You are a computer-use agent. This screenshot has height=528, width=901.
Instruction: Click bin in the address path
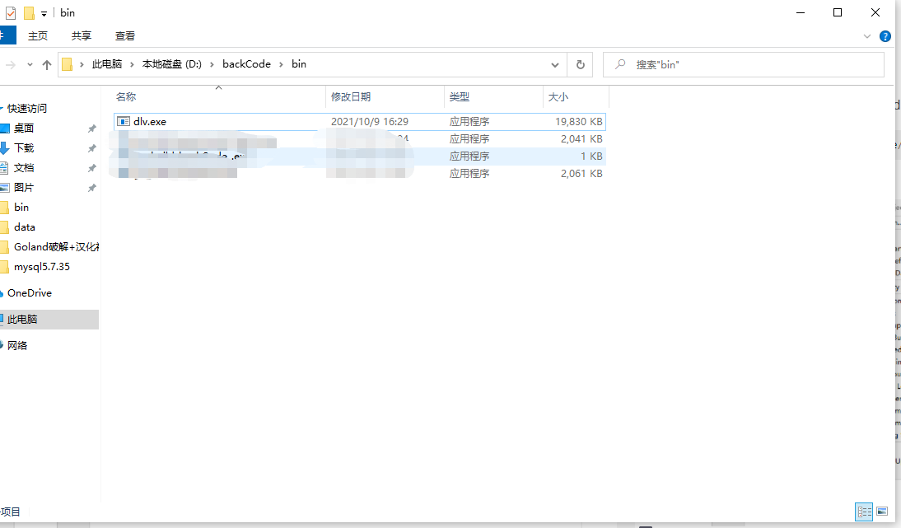[299, 63]
